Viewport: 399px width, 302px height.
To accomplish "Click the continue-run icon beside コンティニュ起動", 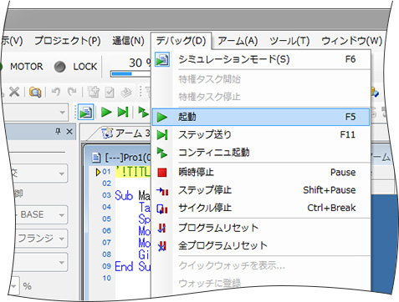I will coord(162,153).
